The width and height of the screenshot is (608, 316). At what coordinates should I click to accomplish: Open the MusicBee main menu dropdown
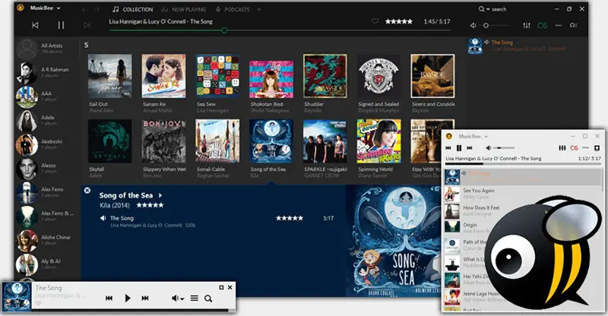click(46, 8)
